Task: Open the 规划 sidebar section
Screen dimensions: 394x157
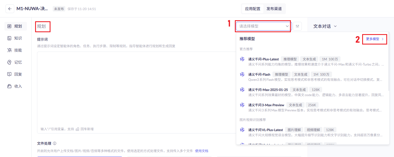Action: click(15, 26)
